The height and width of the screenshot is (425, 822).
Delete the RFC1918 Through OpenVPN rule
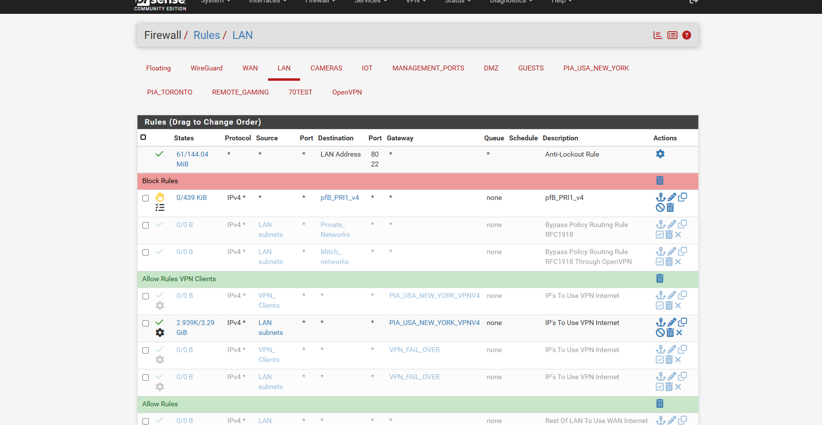coord(669,262)
